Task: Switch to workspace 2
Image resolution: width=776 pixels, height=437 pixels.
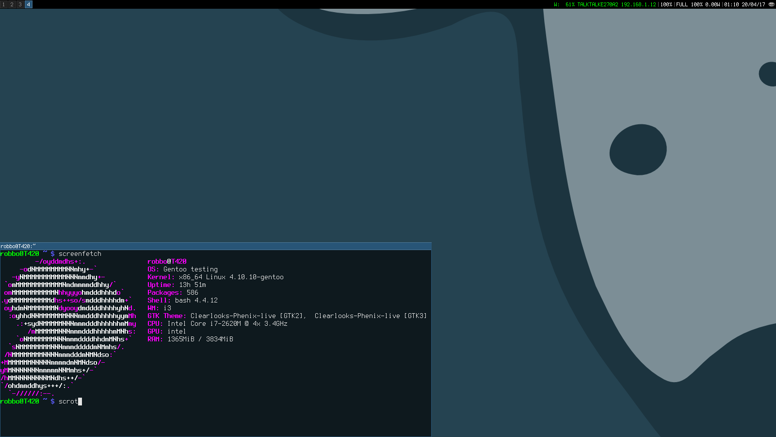Action: (x=12, y=4)
